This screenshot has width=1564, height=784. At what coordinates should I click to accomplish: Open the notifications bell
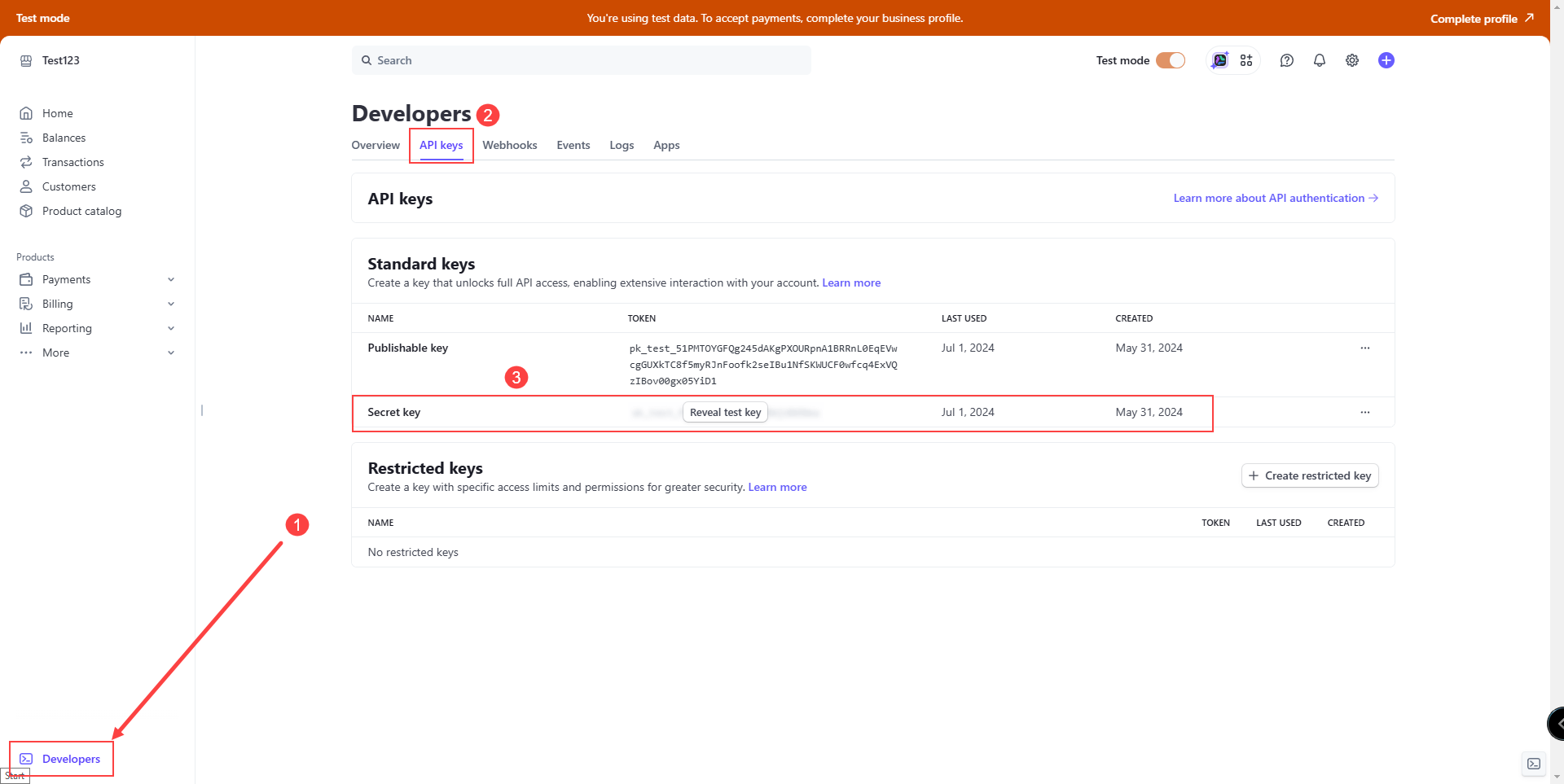tap(1319, 60)
